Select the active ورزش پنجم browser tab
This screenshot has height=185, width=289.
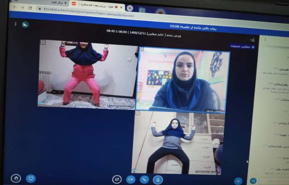pos(97,6)
